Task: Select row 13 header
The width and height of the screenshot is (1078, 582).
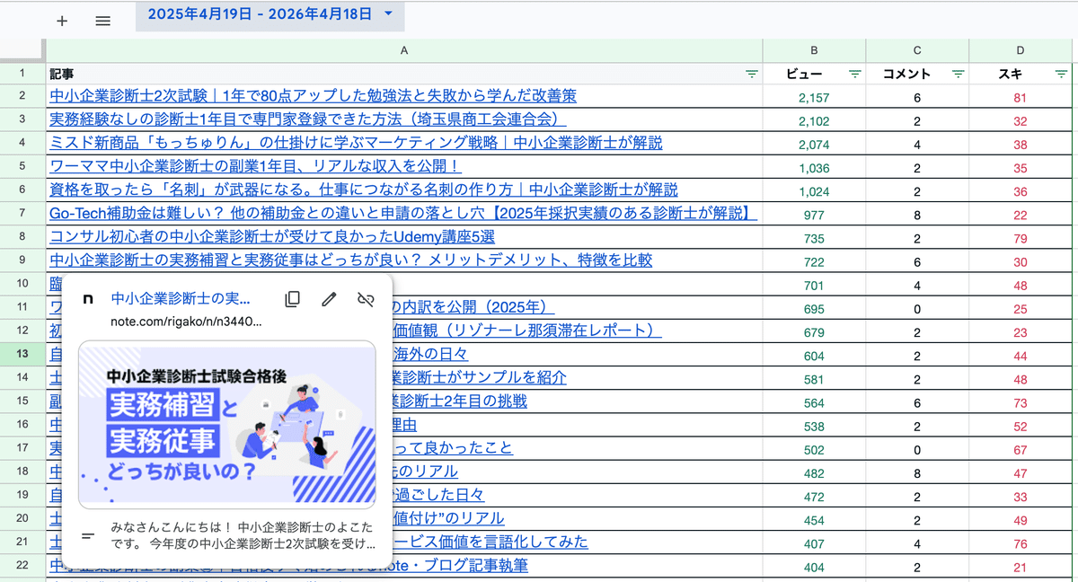Action: pyautogui.click(x=21, y=355)
